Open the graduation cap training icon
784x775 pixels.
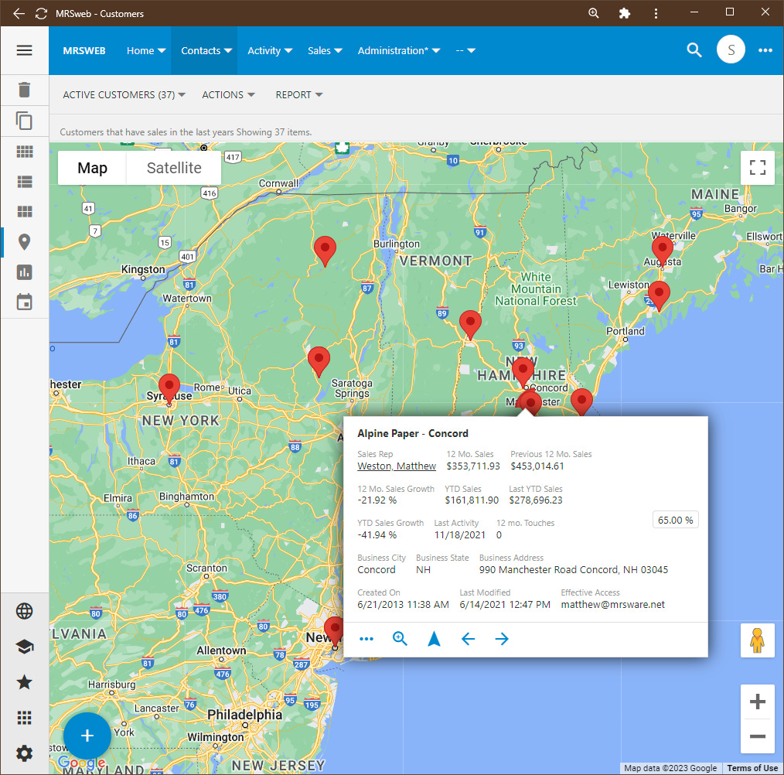(x=24, y=647)
